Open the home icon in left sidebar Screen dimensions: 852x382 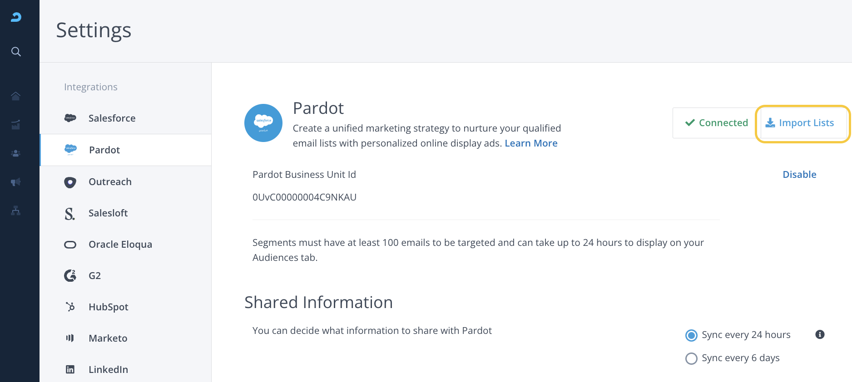click(16, 96)
